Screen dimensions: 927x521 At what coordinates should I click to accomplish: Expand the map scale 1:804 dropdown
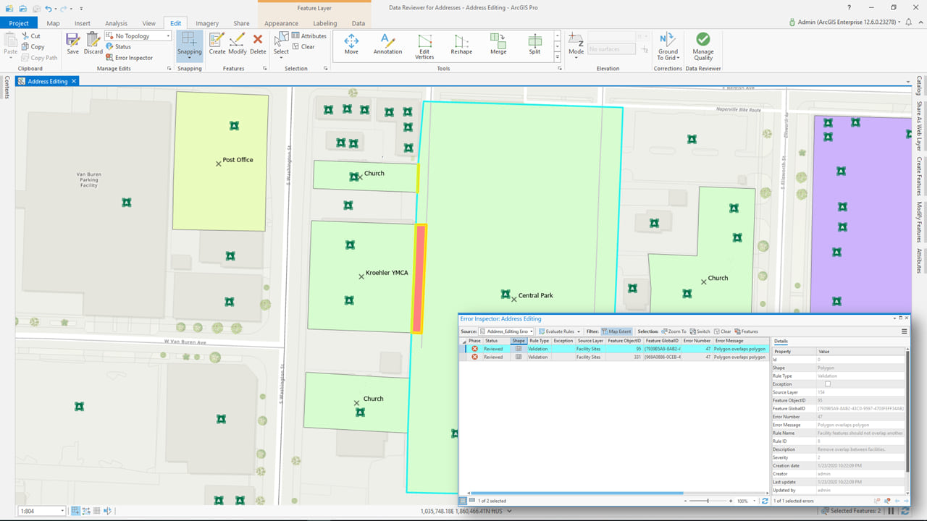[62, 511]
